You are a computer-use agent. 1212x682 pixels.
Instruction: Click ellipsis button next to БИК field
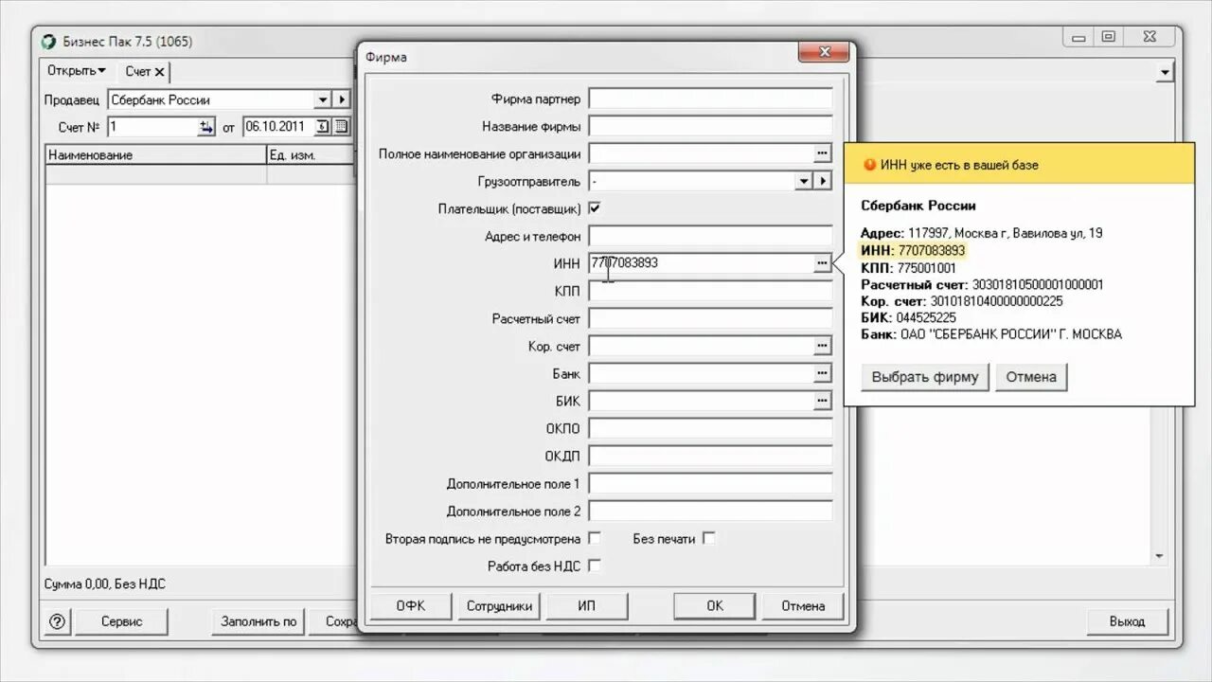tap(822, 402)
